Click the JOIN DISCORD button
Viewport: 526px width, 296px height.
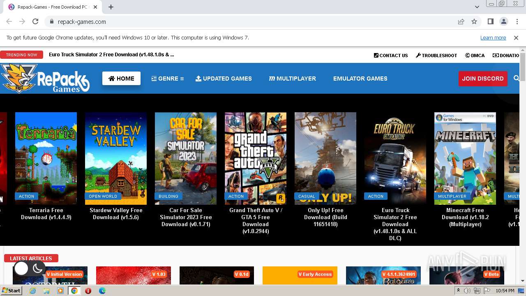[483, 79]
